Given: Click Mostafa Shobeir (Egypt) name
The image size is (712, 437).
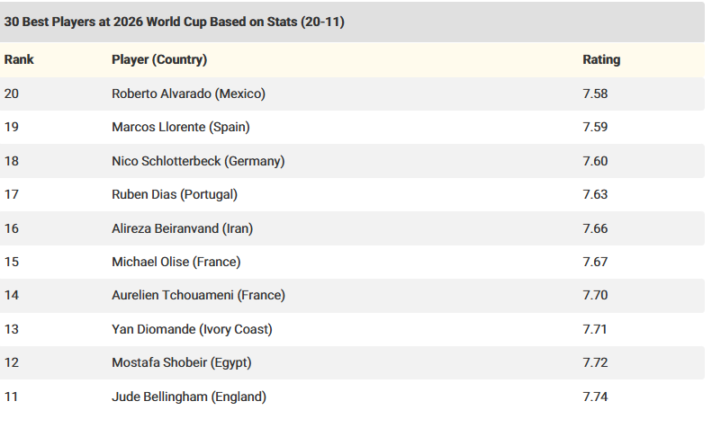Looking at the screenshot, I should click(182, 362).
